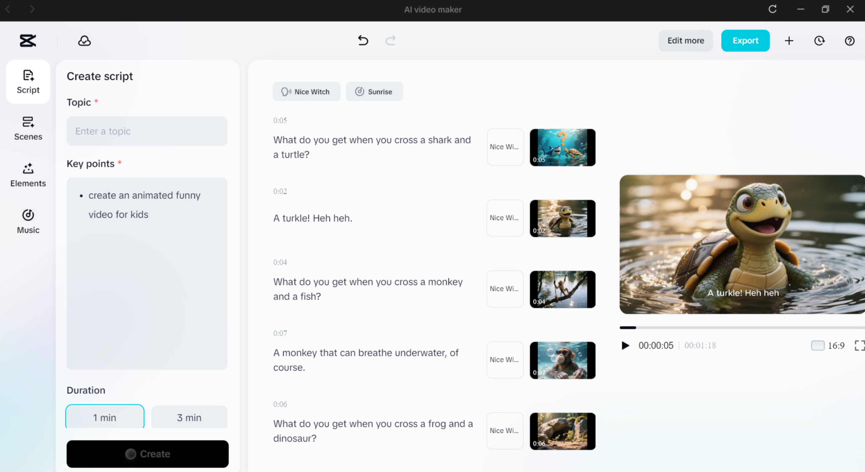Click the Create button to generate script
Screen dimensions: 865x472
point(148,454)
